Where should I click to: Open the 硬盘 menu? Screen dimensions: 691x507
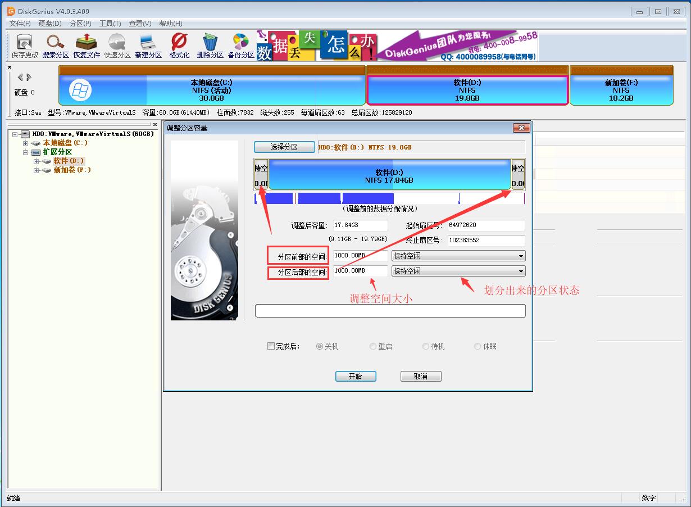[49, 23]
